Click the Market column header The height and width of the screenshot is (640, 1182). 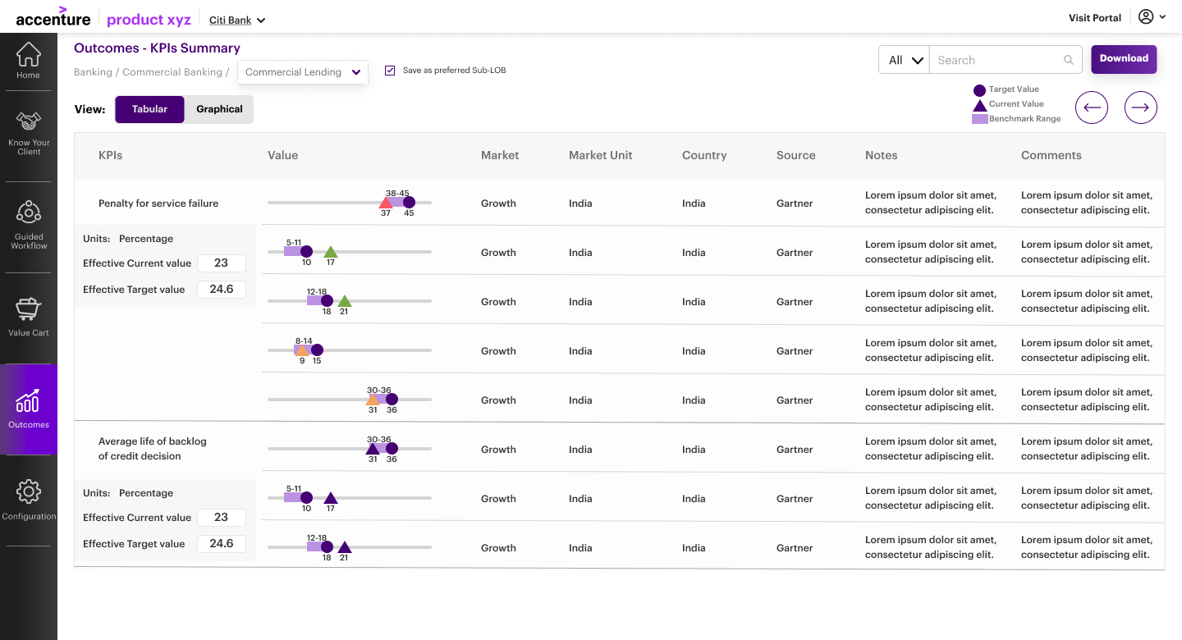500,155
